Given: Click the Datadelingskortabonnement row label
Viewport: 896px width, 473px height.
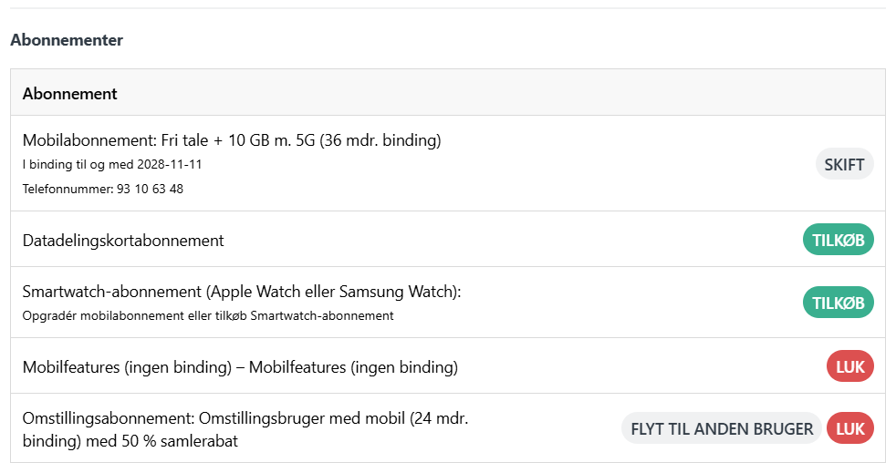Looking at the screenshot, I should 123,241.
